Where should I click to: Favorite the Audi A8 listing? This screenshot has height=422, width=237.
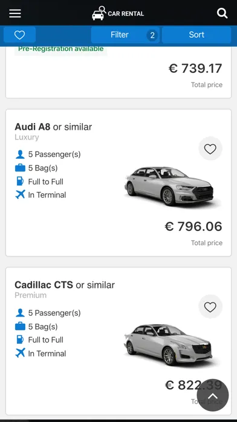point(210,149)
